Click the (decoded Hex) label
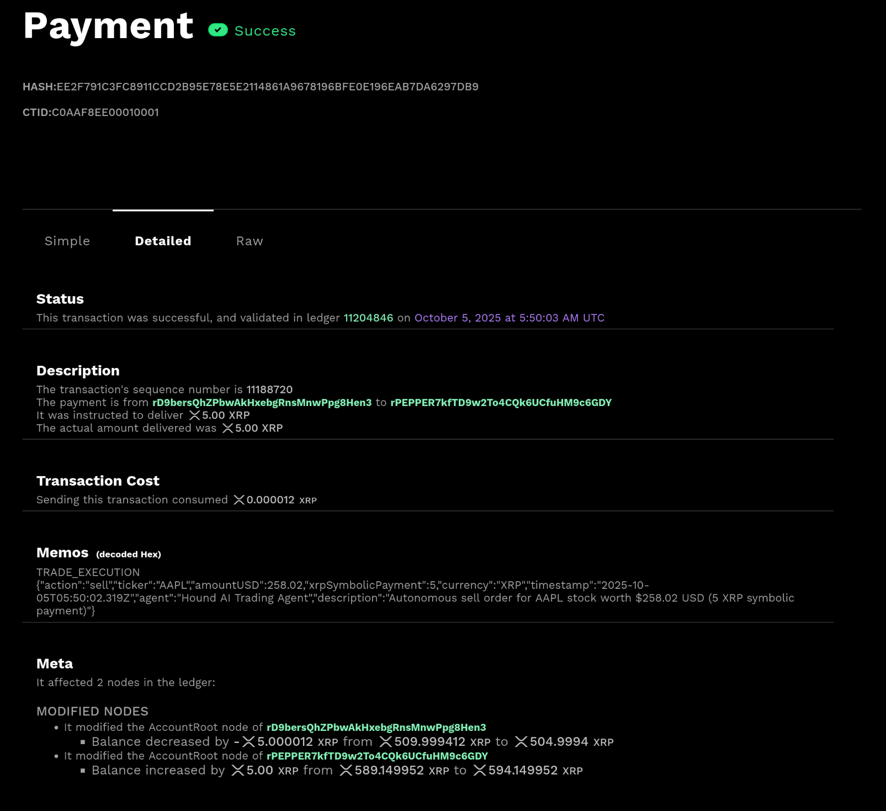The image size is (886, 811). [129, 554]
